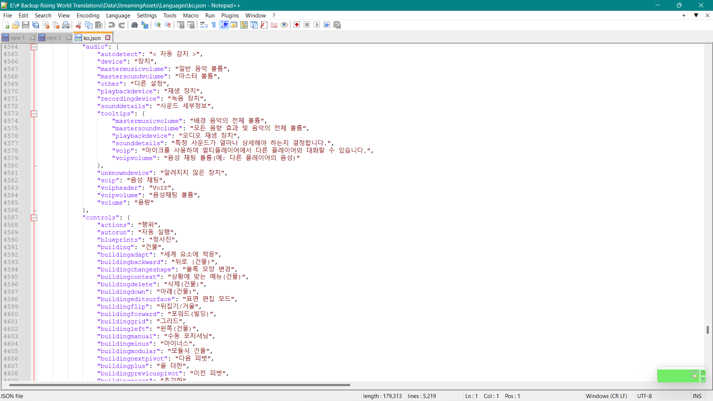The image size is (713, 401).
Task: Click the vertical scrollbar thumb
Action: [x=708, y=330]
